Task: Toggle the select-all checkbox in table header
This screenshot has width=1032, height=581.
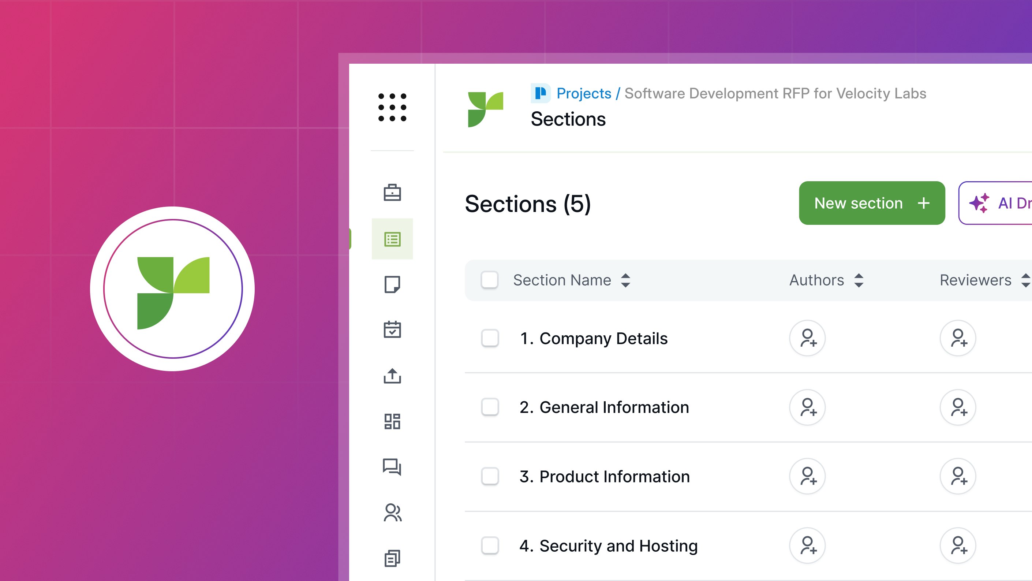Action: pyautogui.click(x=490, y=280)
